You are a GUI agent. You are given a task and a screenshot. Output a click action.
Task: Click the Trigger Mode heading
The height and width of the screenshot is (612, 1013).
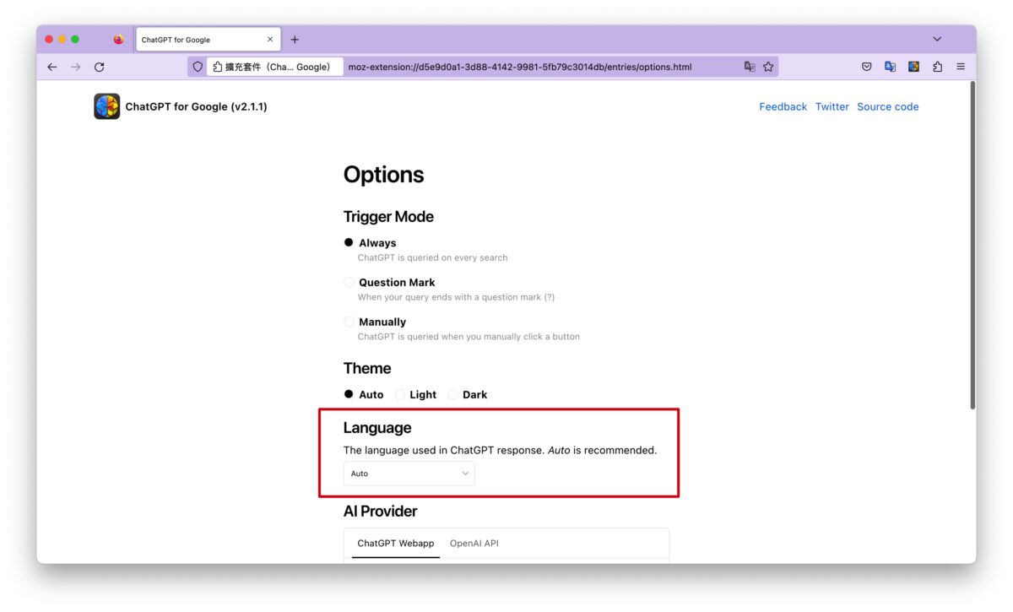click(x=388, y=217)
